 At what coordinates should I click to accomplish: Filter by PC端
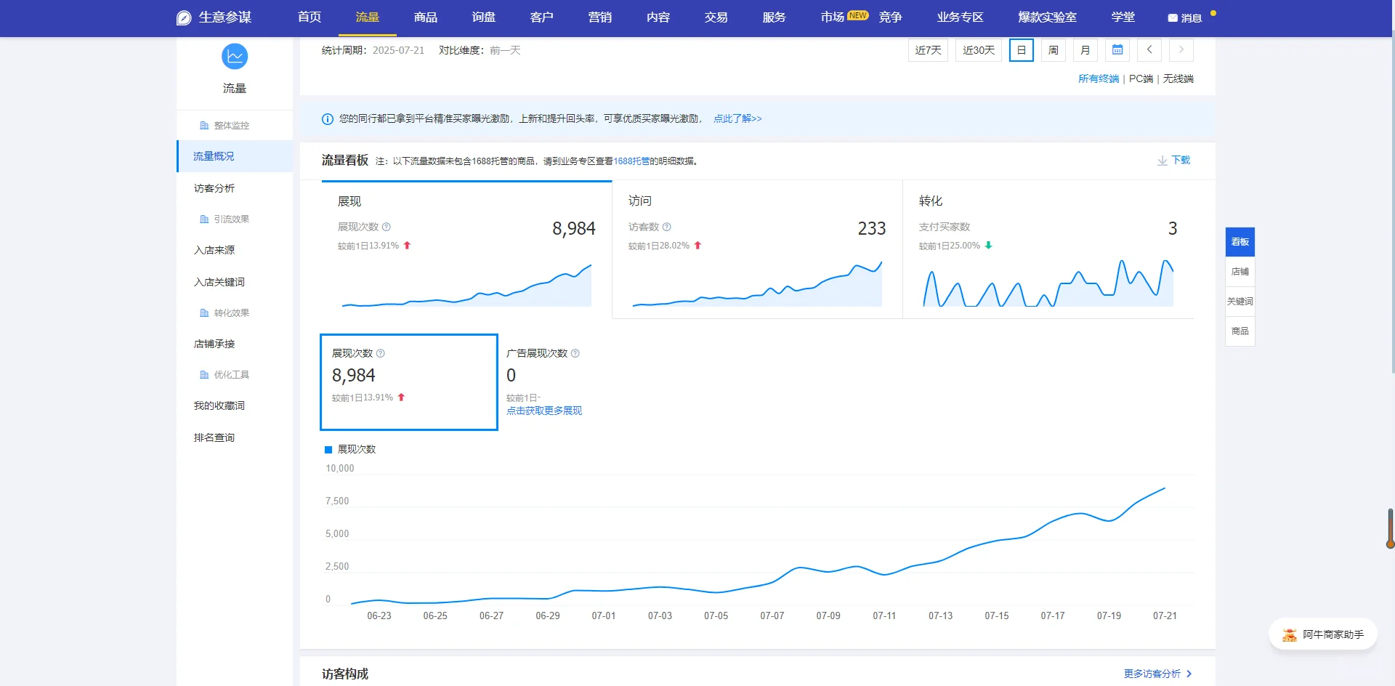click(1141, 78)
